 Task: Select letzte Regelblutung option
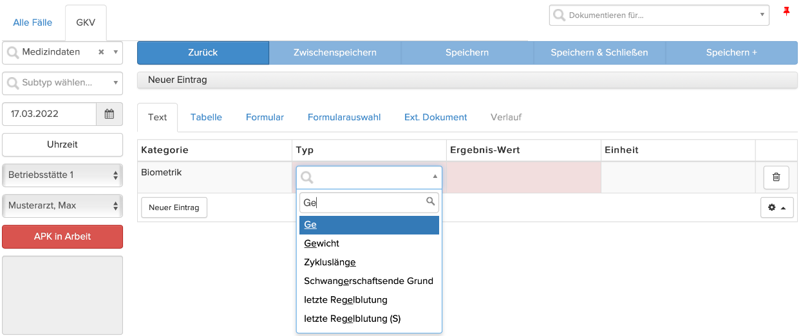point(369,299)
